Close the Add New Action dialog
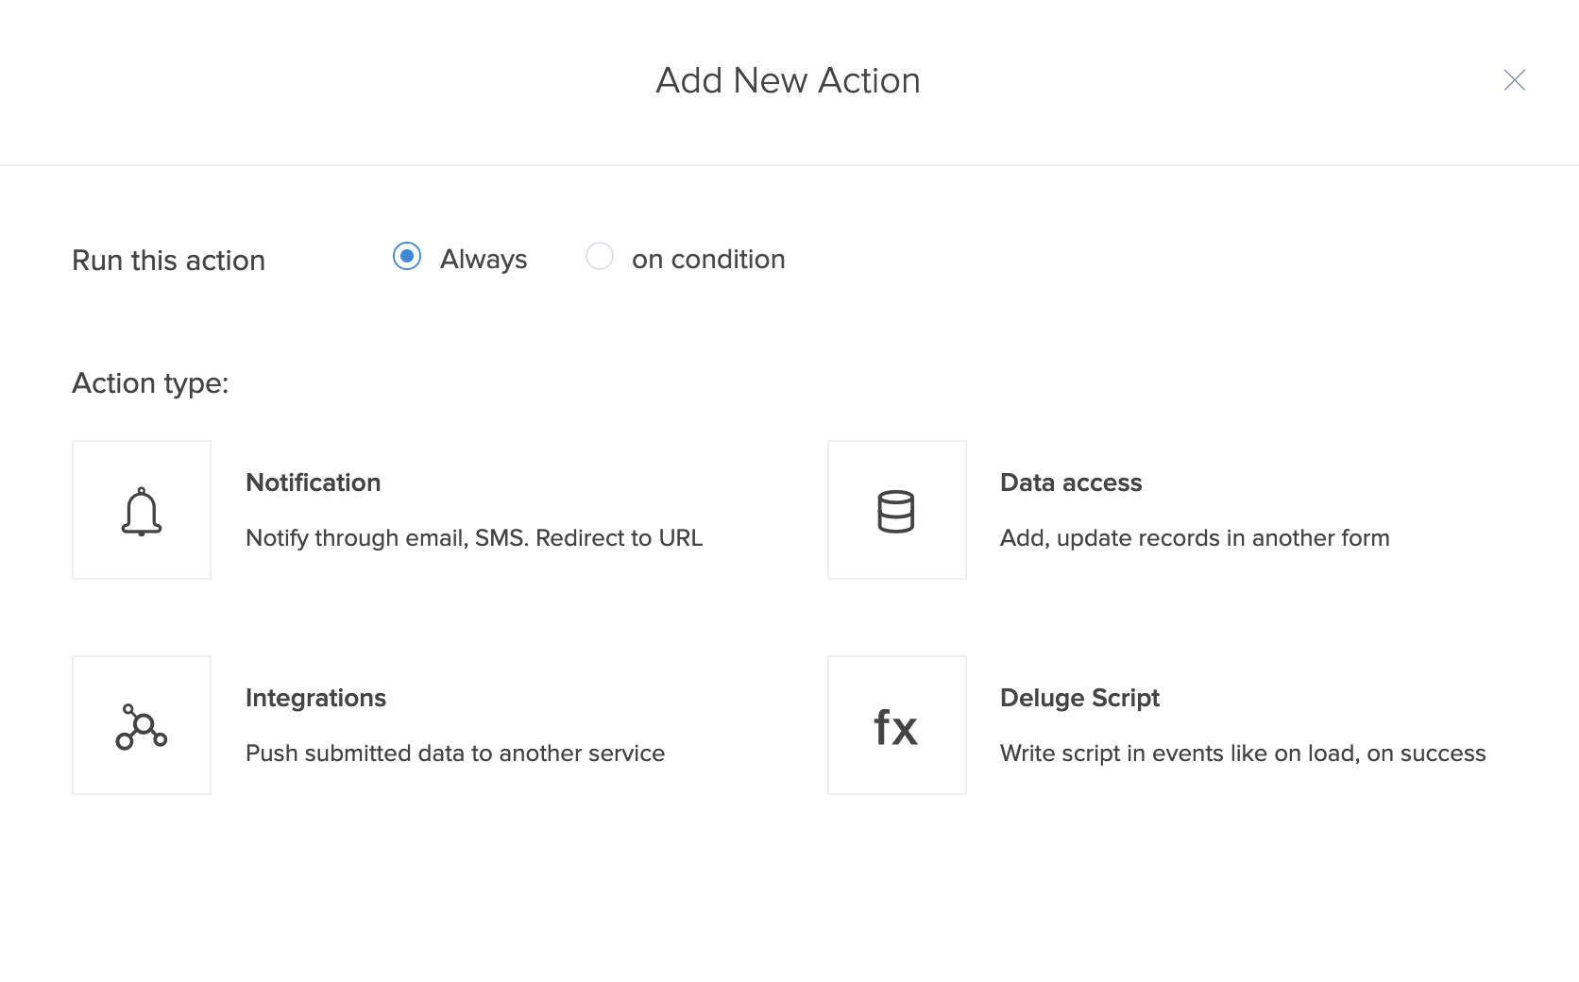This screenshot has width=1579, height=982. [1514, 80]
